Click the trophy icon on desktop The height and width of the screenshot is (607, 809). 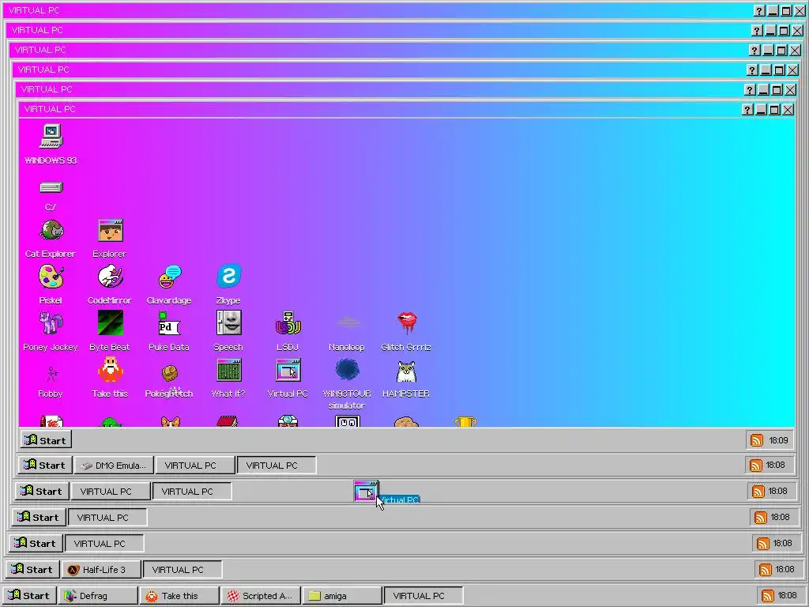(x=465, y=422)
